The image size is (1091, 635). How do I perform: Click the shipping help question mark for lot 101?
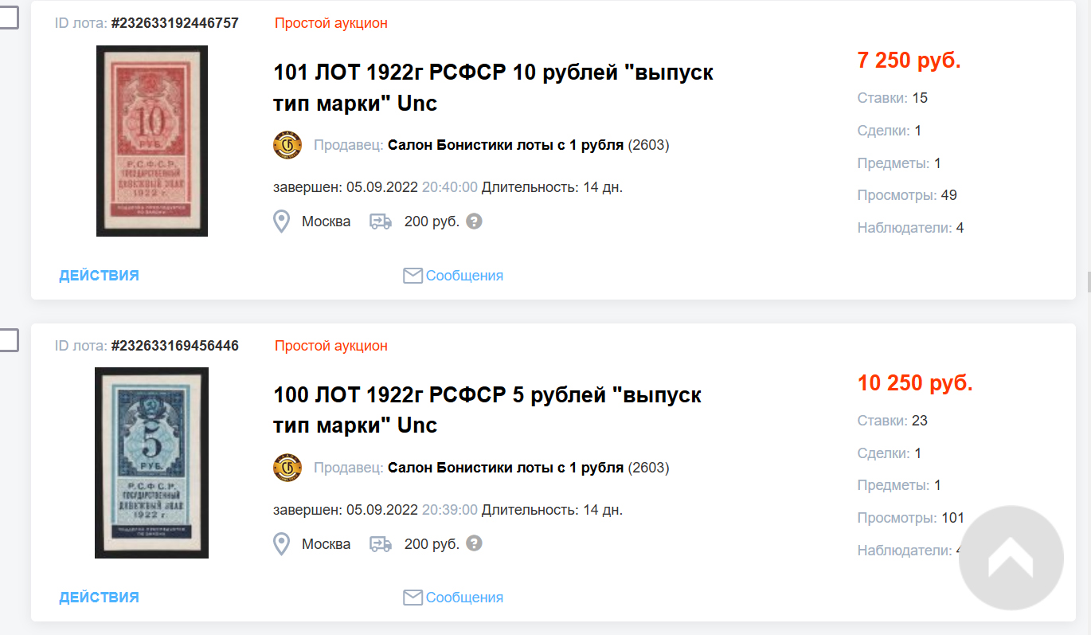474,221
